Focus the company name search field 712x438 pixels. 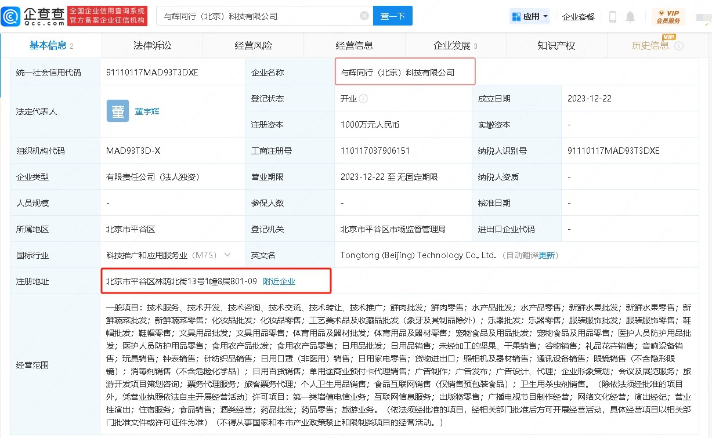[258, 16]
